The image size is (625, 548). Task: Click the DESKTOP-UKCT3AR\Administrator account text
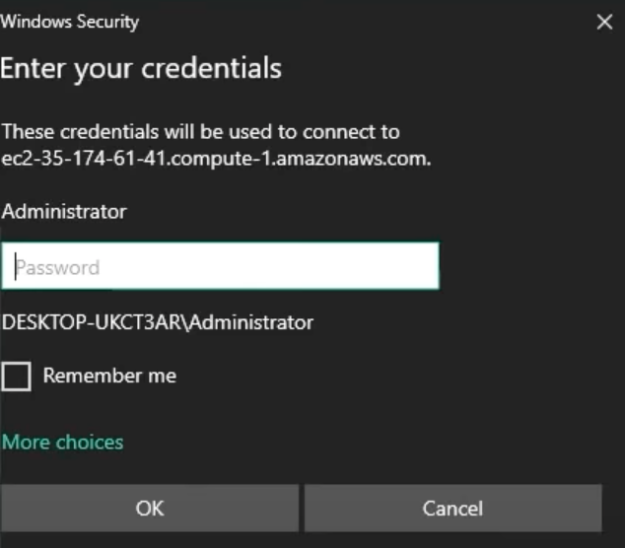[x=158, y=322]
